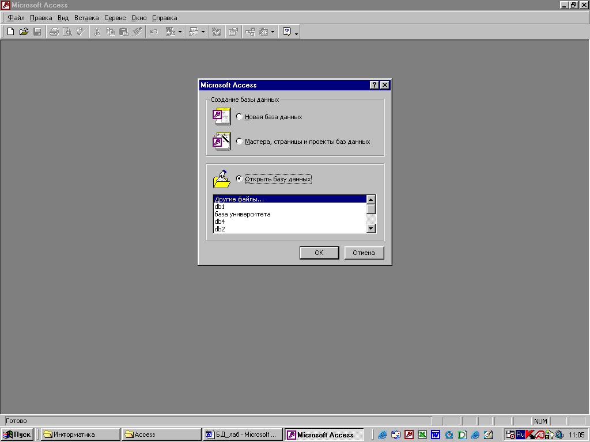Viewport: 590px width, 442px height.
Task: Open the Справка menu
Action: coord(164,18)
